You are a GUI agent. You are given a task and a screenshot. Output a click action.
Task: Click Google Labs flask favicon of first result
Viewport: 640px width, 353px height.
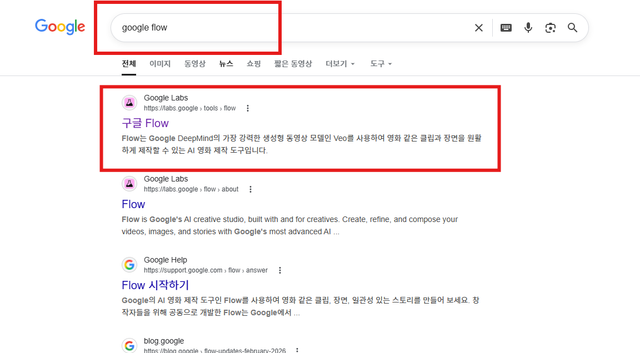coord(129,103)
